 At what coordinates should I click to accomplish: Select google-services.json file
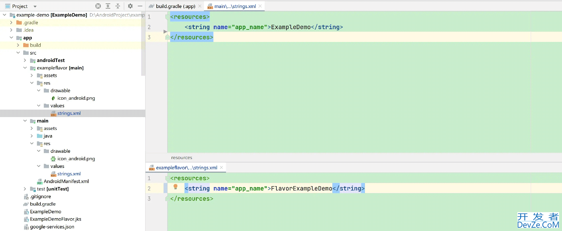point(52,227)
